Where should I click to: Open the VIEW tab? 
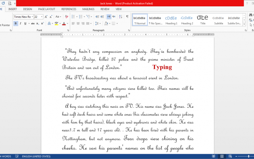[x=119, y=9]
